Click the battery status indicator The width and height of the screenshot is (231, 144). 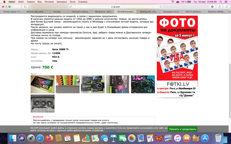(186, 2)
